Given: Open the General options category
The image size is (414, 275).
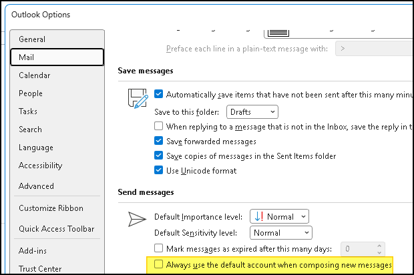Looking at the screenshot, I should [57, 39].
